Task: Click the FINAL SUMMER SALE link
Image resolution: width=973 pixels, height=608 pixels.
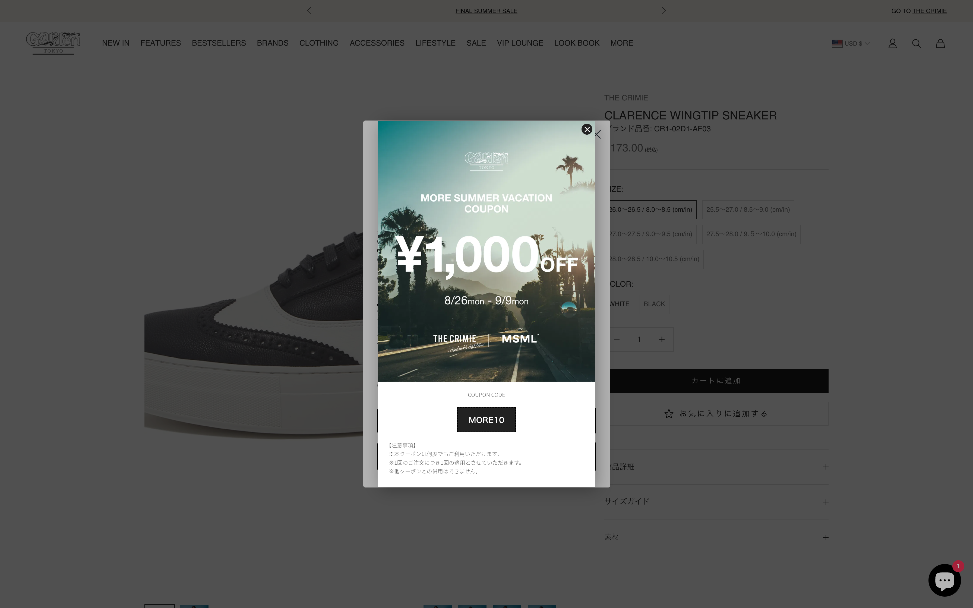Action: (486, 11)
